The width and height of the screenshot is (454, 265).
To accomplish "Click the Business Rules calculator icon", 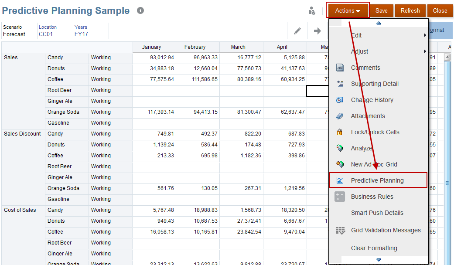I will pyautogui.click(x=341, y=196).
